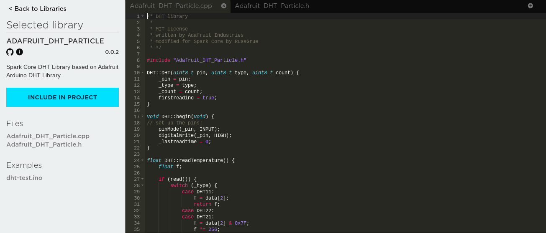
Task: Click the pinMode(_pin, INPUT) code line
Action: coord(189,129)
